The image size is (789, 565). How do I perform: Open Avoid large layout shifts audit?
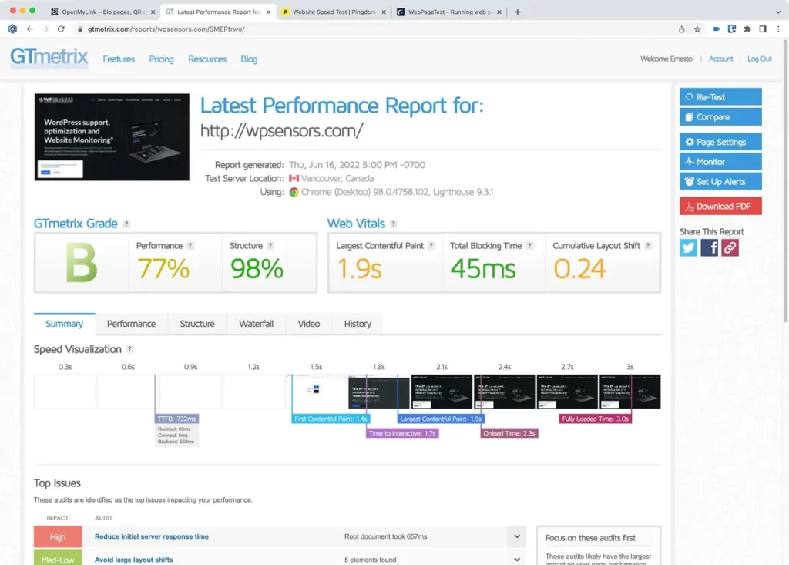[x=134, y=560]
